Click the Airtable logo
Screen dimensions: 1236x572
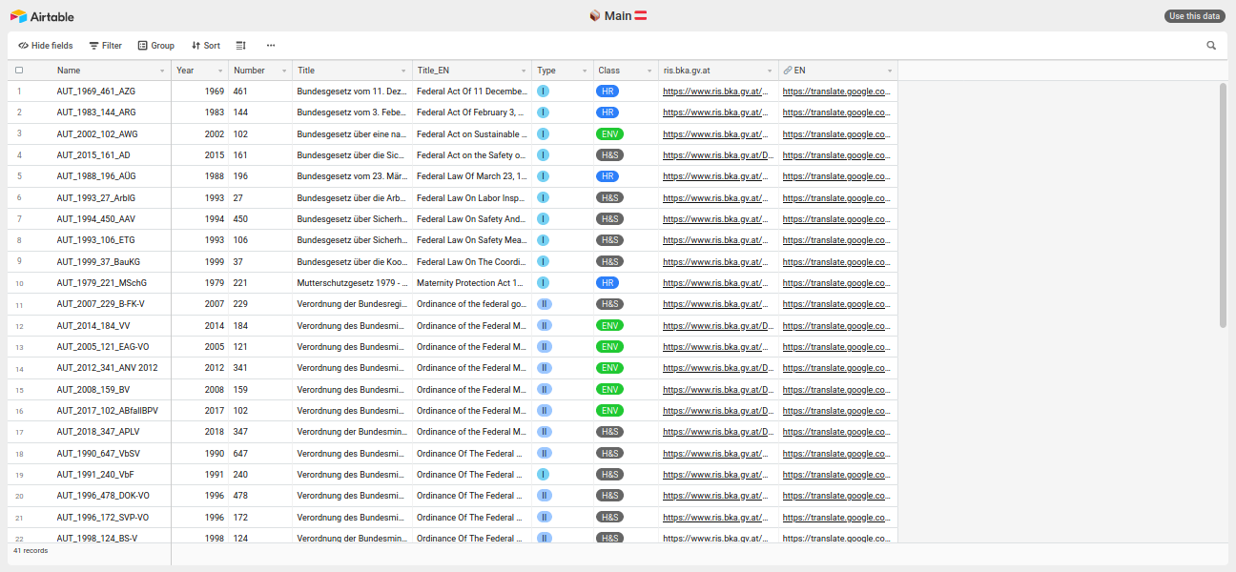tap(42, 16)
